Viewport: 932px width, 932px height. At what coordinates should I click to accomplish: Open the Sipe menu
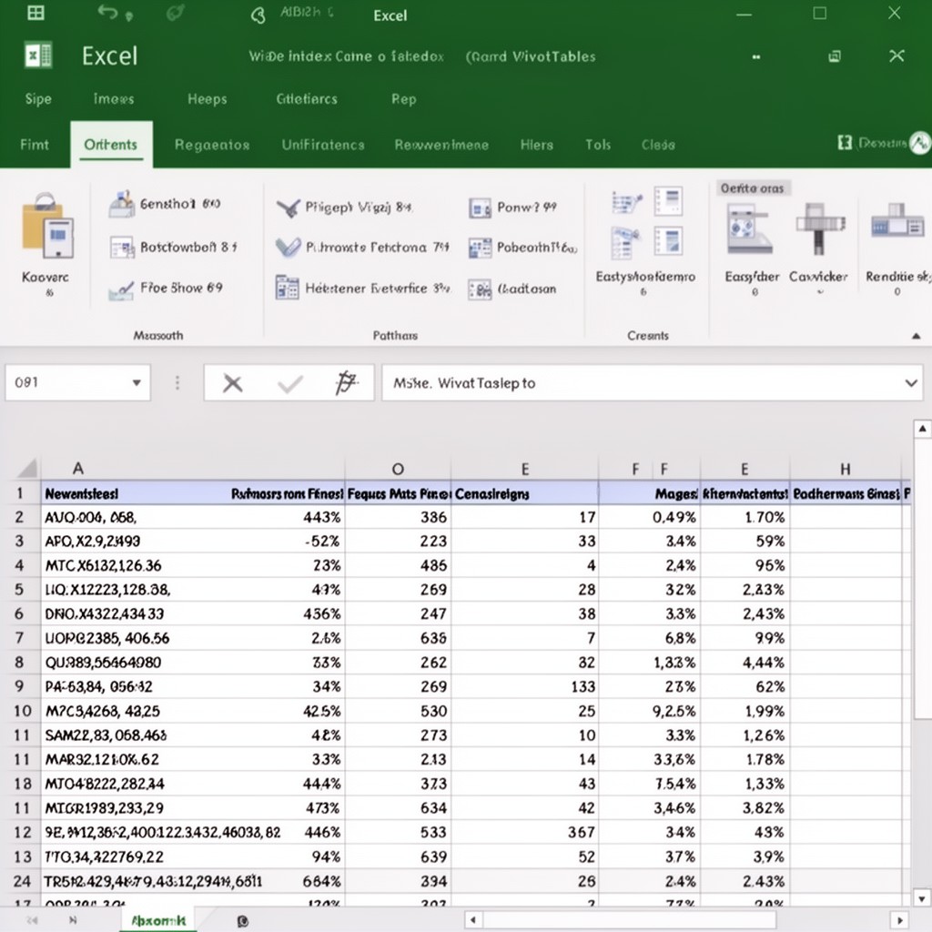[x=38, y=98]
